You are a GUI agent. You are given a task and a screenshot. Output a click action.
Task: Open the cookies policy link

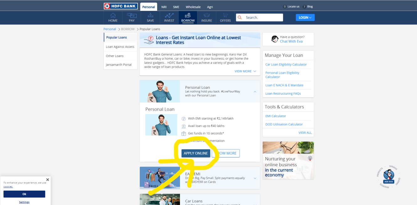pyautogui.click(x=8, y=187)
